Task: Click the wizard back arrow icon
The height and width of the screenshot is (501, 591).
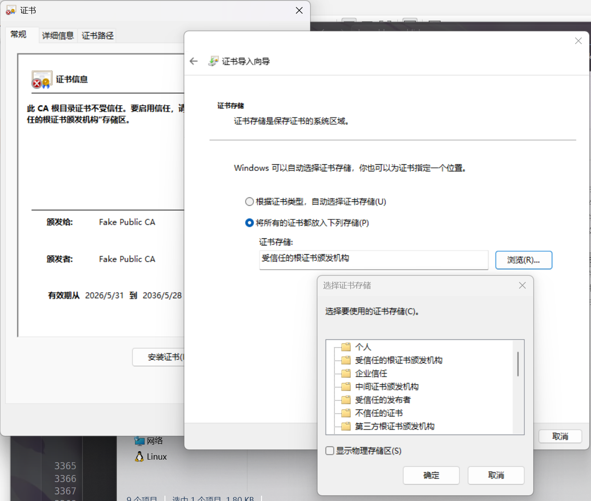Action: [194, 61]
